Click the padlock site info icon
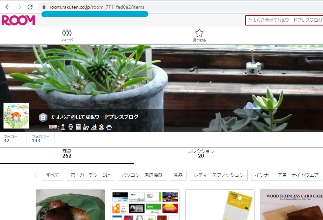The image size is (323, 220). (x=44, y=7)
